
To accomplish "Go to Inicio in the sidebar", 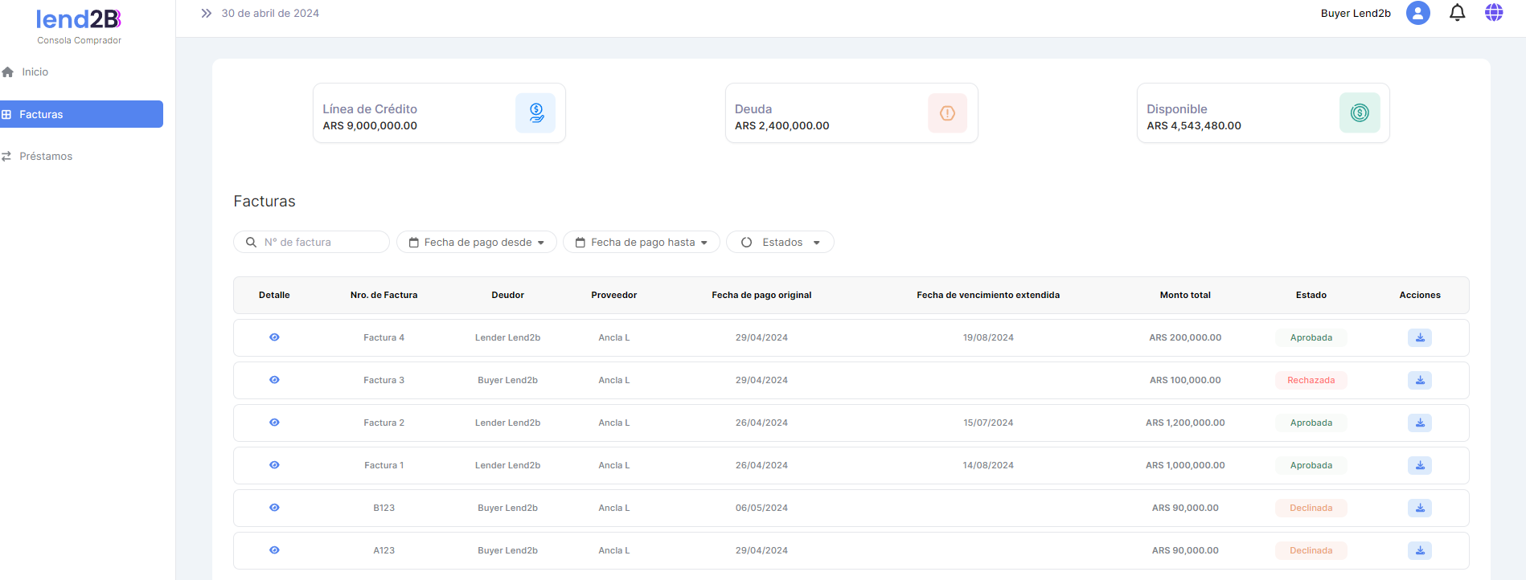I will point(35,72).
